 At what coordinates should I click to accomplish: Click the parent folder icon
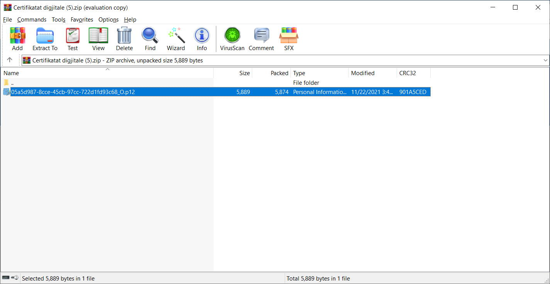(6, 82)
